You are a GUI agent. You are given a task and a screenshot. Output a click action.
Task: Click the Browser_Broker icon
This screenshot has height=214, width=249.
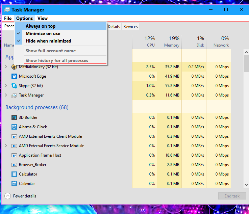pyautogui.click(x=14, y=165)
